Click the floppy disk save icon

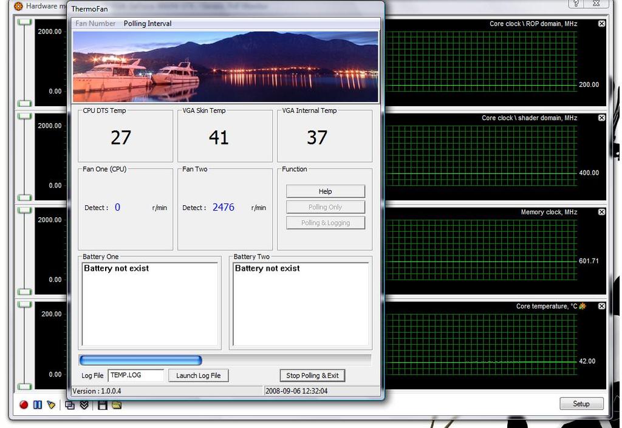pyautogui.click(x=102, y=405)
